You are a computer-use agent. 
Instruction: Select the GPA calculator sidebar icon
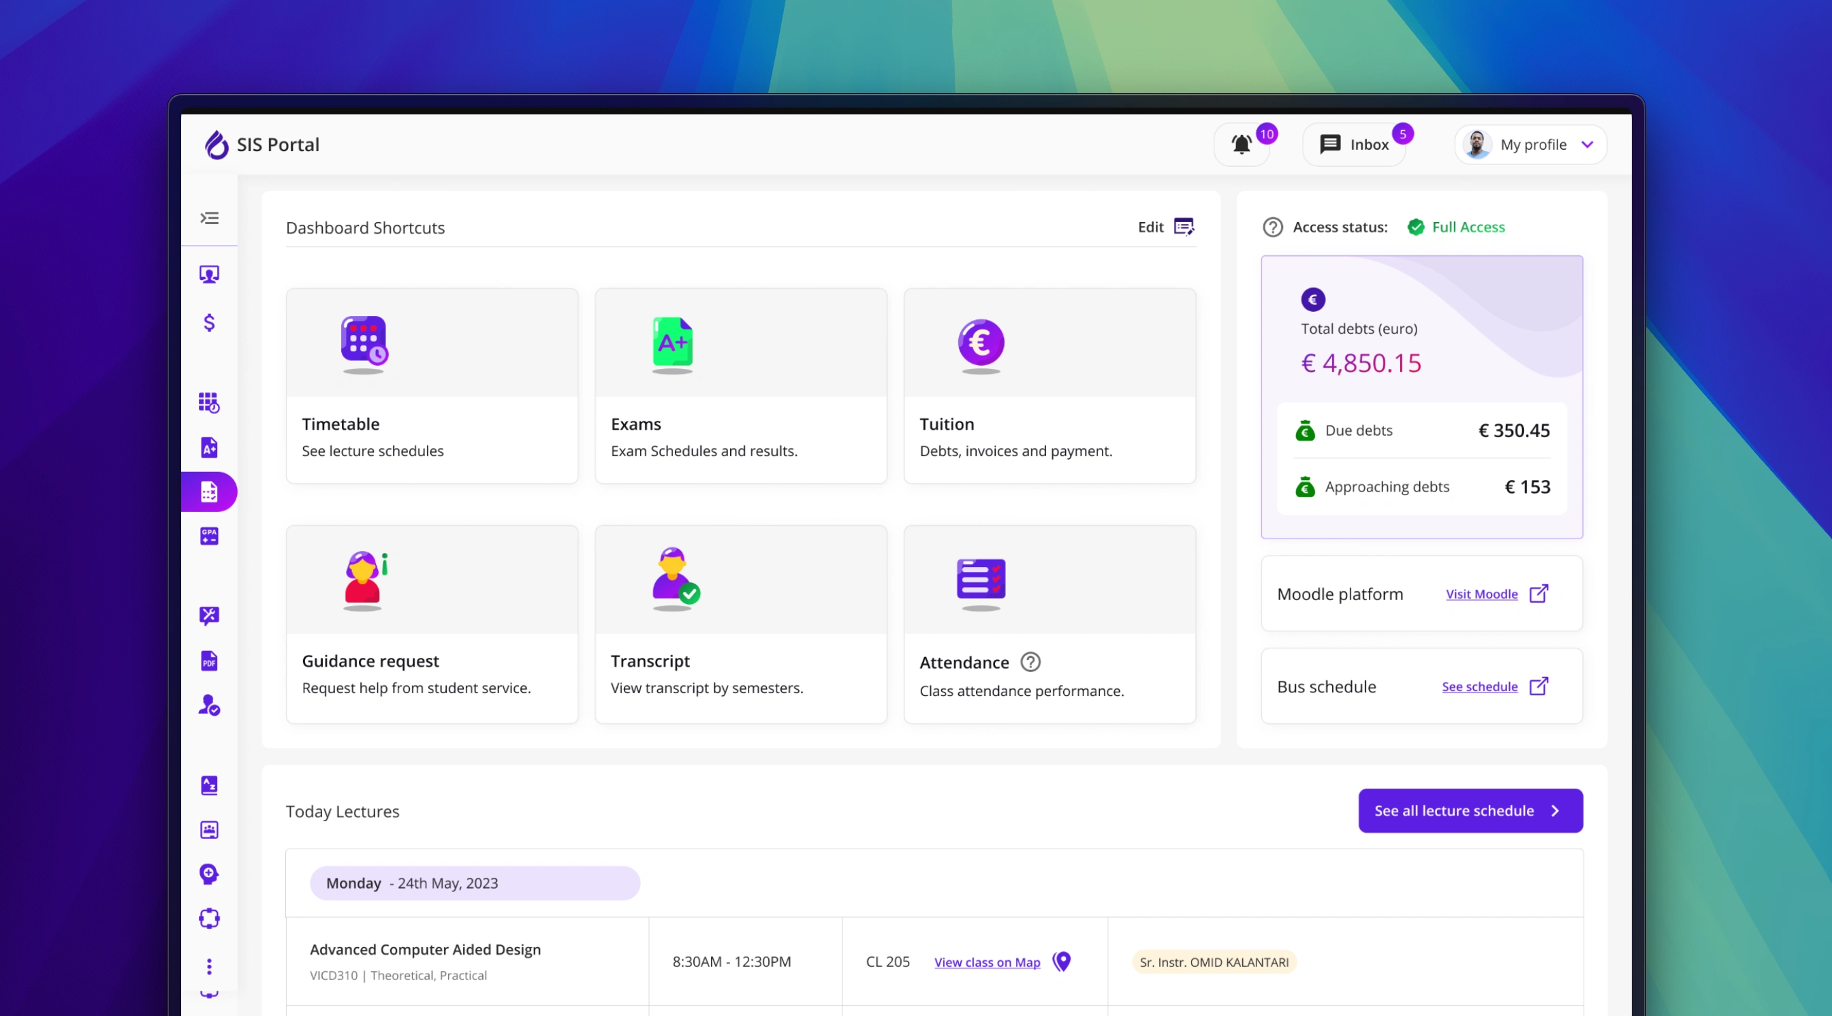[209, 536]
